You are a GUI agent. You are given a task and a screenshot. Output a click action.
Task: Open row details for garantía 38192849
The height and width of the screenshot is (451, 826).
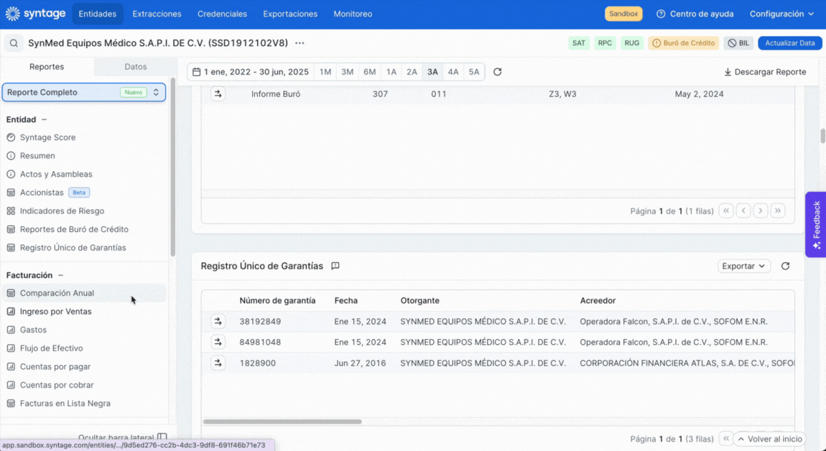point(218,322)
